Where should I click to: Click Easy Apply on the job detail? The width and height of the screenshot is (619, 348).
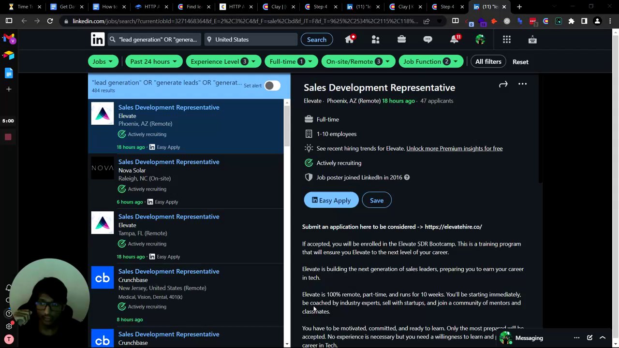331,200
